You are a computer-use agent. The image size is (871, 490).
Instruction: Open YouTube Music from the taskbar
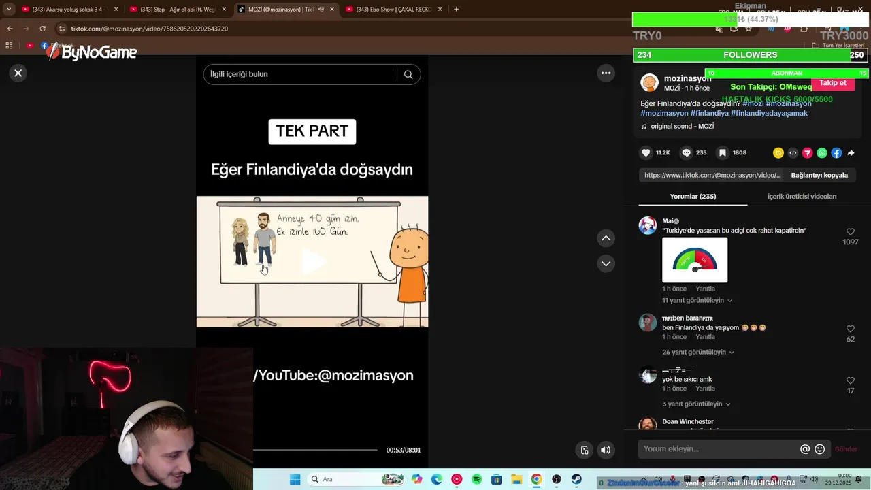[457, 479]
